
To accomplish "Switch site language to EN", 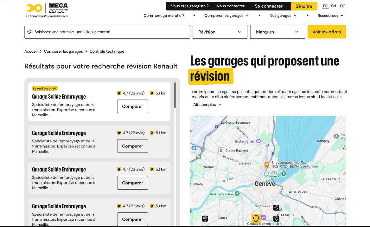I will (334, 6).
